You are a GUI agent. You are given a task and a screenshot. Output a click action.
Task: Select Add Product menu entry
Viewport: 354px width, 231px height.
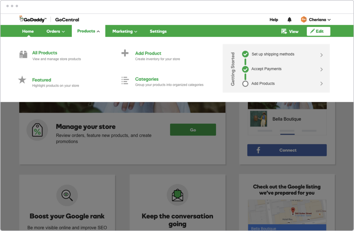click(148, 53)
